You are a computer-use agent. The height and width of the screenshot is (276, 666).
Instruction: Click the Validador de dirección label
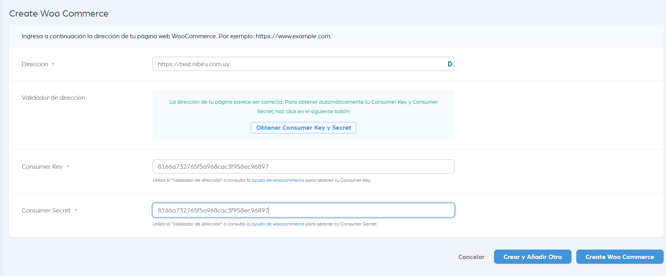pos(53,98)
